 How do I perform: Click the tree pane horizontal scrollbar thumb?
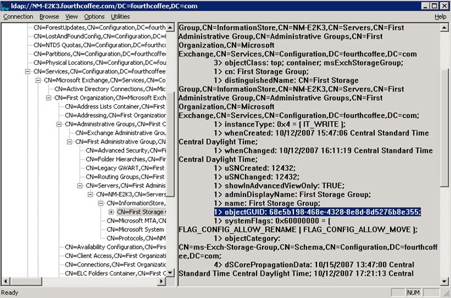click(26, 281)
